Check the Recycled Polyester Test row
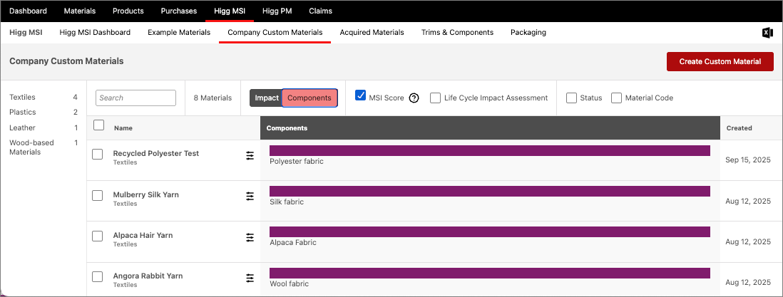The width and height of the screenshot is (783, 297). (x=98, y=155)
